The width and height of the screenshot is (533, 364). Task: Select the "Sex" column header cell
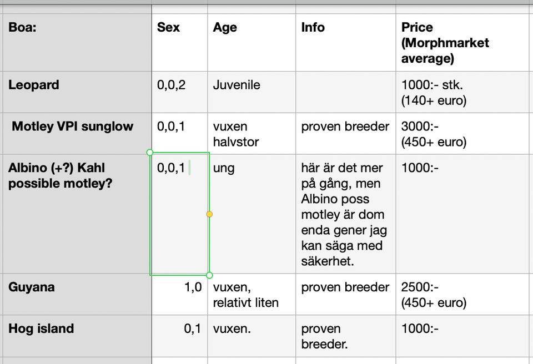179,42
